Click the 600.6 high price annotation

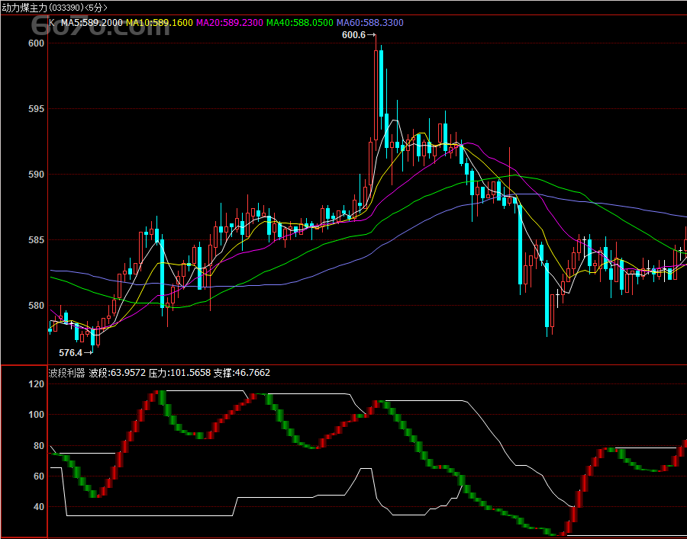tap(354, 35)
